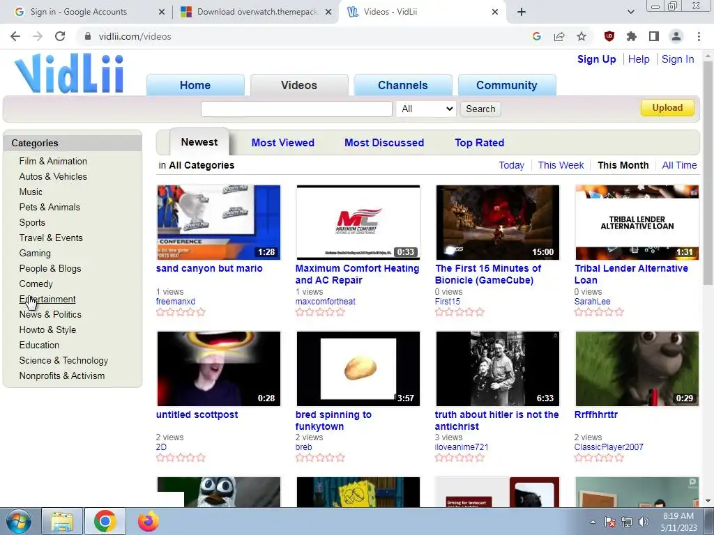Filter videos by Today
The height and width of the screenshot is (535, 714).
(511, 165)
